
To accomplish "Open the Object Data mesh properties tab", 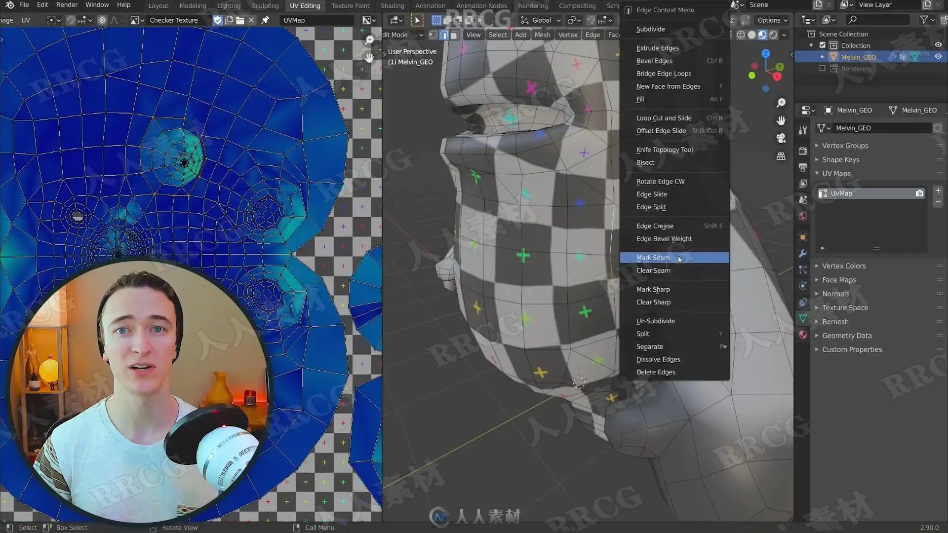I will [x=803, y=318].
